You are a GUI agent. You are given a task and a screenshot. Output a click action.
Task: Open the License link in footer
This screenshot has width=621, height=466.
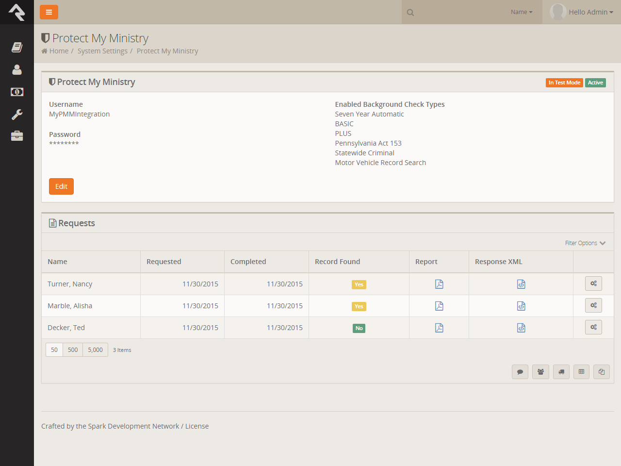197,426
